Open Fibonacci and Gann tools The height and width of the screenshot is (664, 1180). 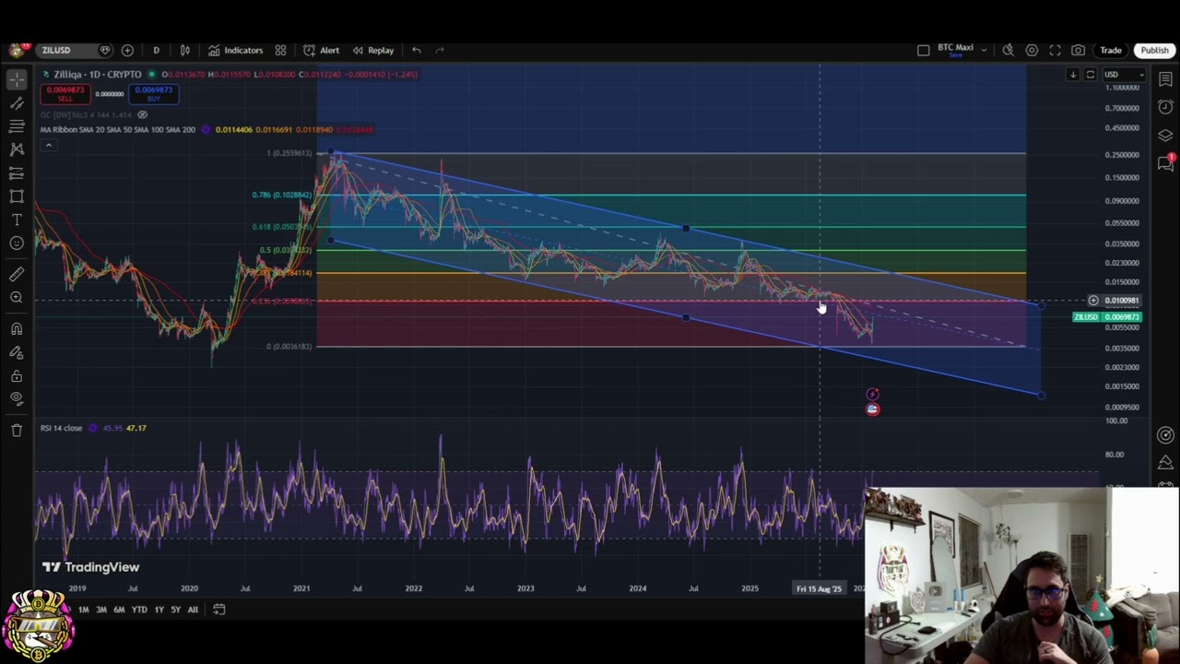pyautogui.click(x=17, y=126)
